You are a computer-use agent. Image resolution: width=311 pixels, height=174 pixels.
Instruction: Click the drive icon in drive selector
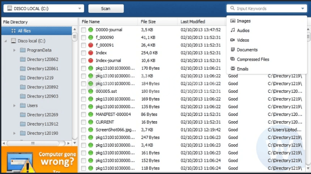9,8
